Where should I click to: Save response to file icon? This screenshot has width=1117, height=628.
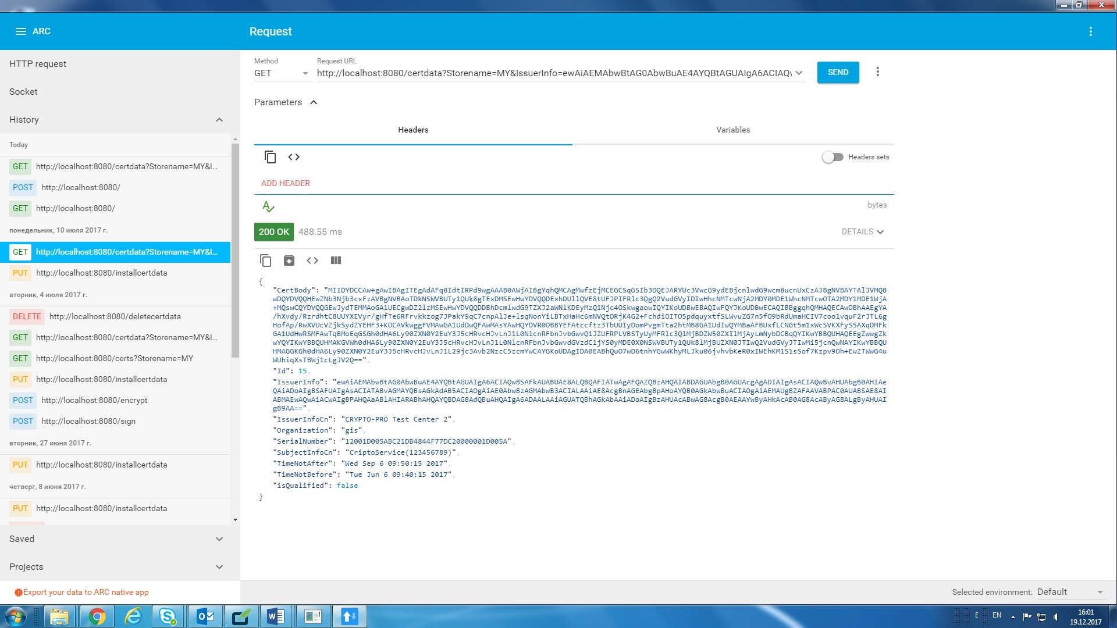[x=289, y=261]
